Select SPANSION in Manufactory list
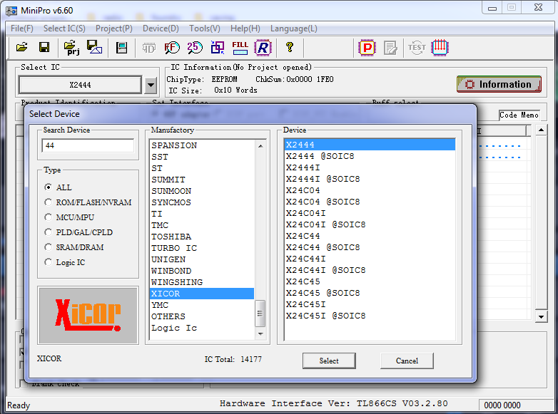 point(202,145)
